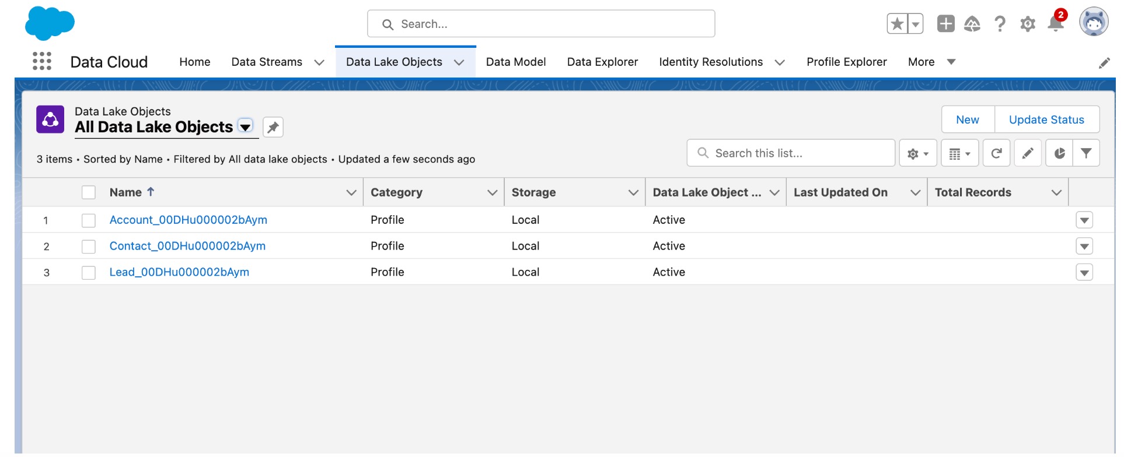
Task: Open the Help question mark icon
Action: (x=1000, y=24)
